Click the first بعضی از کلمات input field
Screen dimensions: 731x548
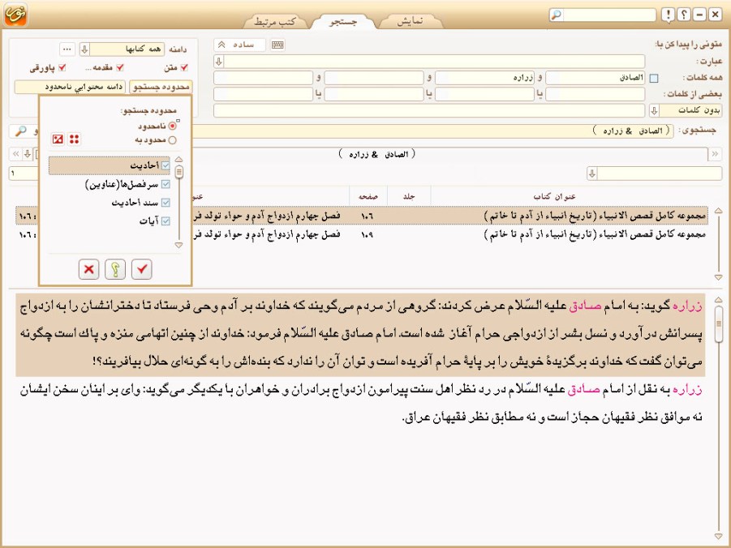coord(595,94)
